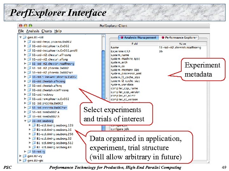229x171 pixels.
Task: Click the red Performance Explorer tab icon
Action: pyautogui.click(x=163, y=37)
